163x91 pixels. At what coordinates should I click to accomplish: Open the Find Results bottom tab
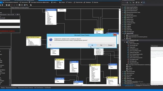[48, 88]
